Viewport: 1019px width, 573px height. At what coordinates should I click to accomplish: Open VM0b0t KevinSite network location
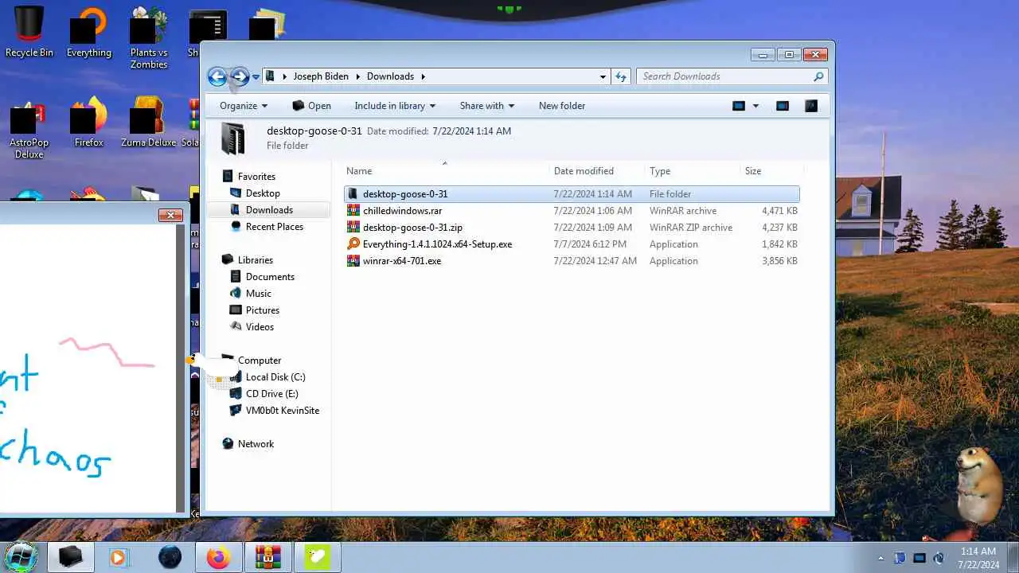tap(283, 411)
